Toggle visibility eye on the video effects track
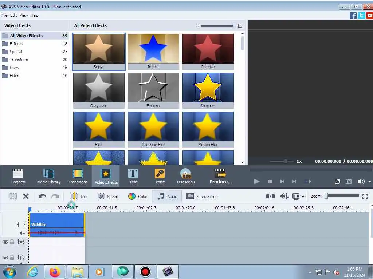 point(5,242)
